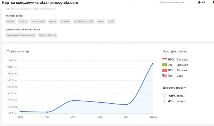Click the 7% Бразилія value
This screenshot has width=214, height=126.
tap(178, 65)
